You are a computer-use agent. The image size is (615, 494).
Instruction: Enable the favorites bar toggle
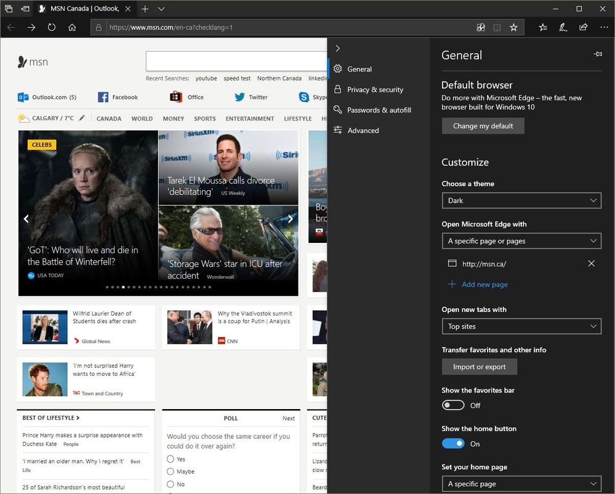(453, 405)
